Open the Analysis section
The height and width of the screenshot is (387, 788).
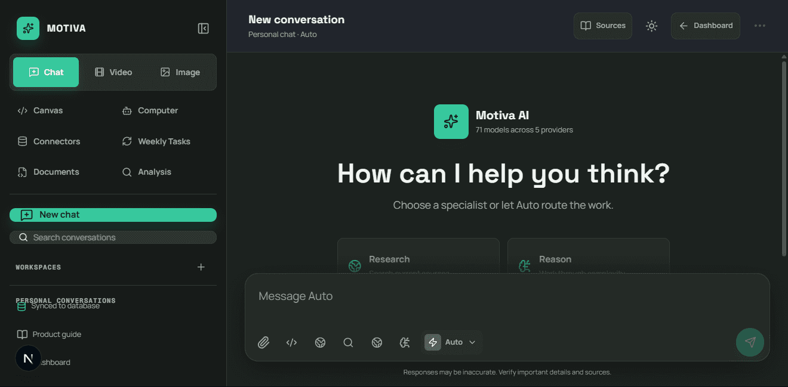(146, 172)
